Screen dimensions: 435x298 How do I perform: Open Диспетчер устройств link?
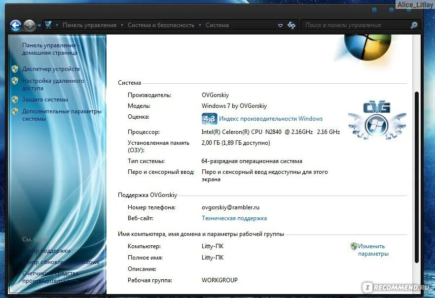click(x=51, y=69)
